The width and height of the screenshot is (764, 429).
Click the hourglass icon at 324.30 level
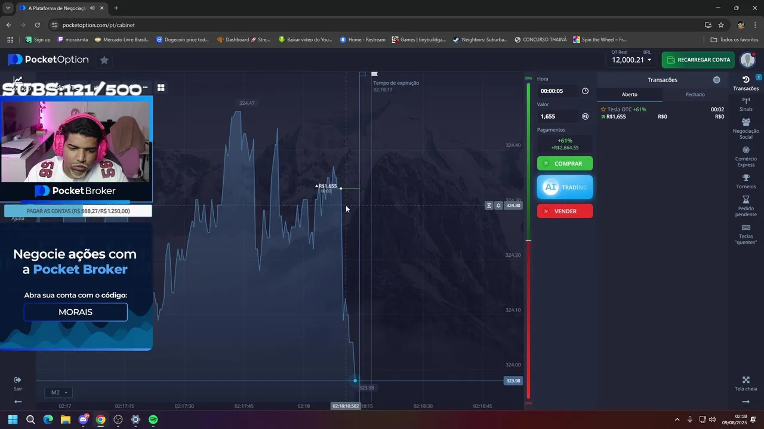pos(489,206)
